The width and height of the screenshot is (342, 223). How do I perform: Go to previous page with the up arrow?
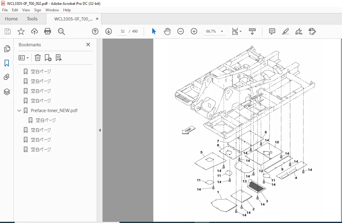click(95, 31)
